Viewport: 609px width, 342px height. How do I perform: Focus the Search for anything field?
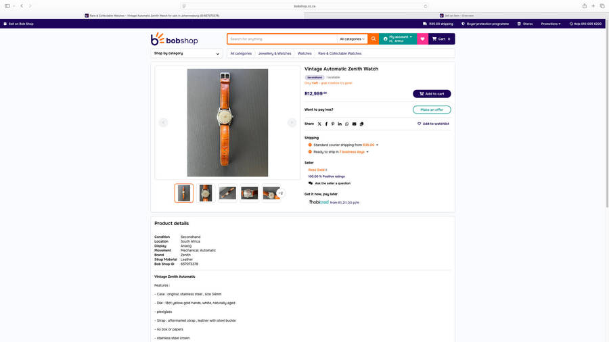(x=282, y=39)
